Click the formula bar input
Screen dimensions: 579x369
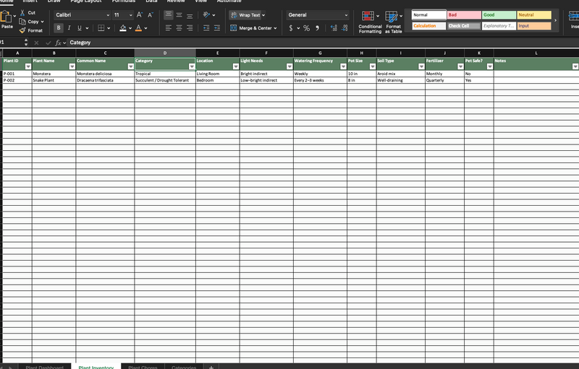(x=321, y=43)
